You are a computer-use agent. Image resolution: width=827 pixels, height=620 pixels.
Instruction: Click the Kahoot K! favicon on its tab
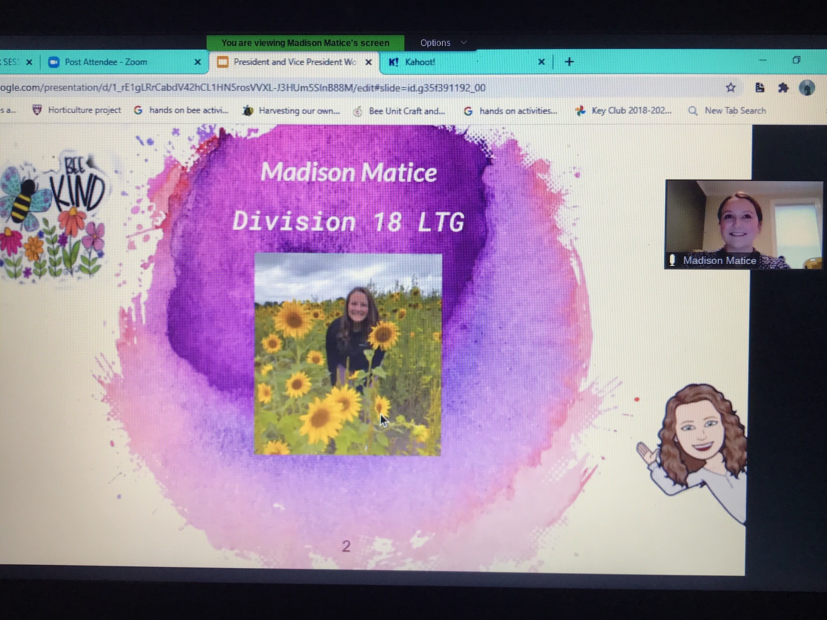coord(395,62)
